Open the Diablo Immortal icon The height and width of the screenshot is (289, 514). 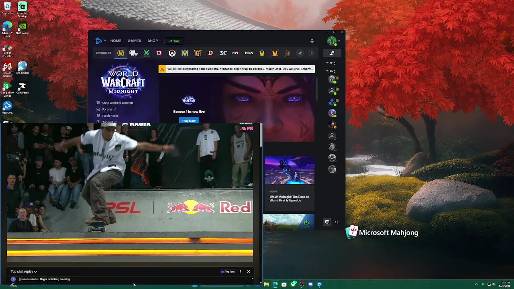(x=288, y=53)
